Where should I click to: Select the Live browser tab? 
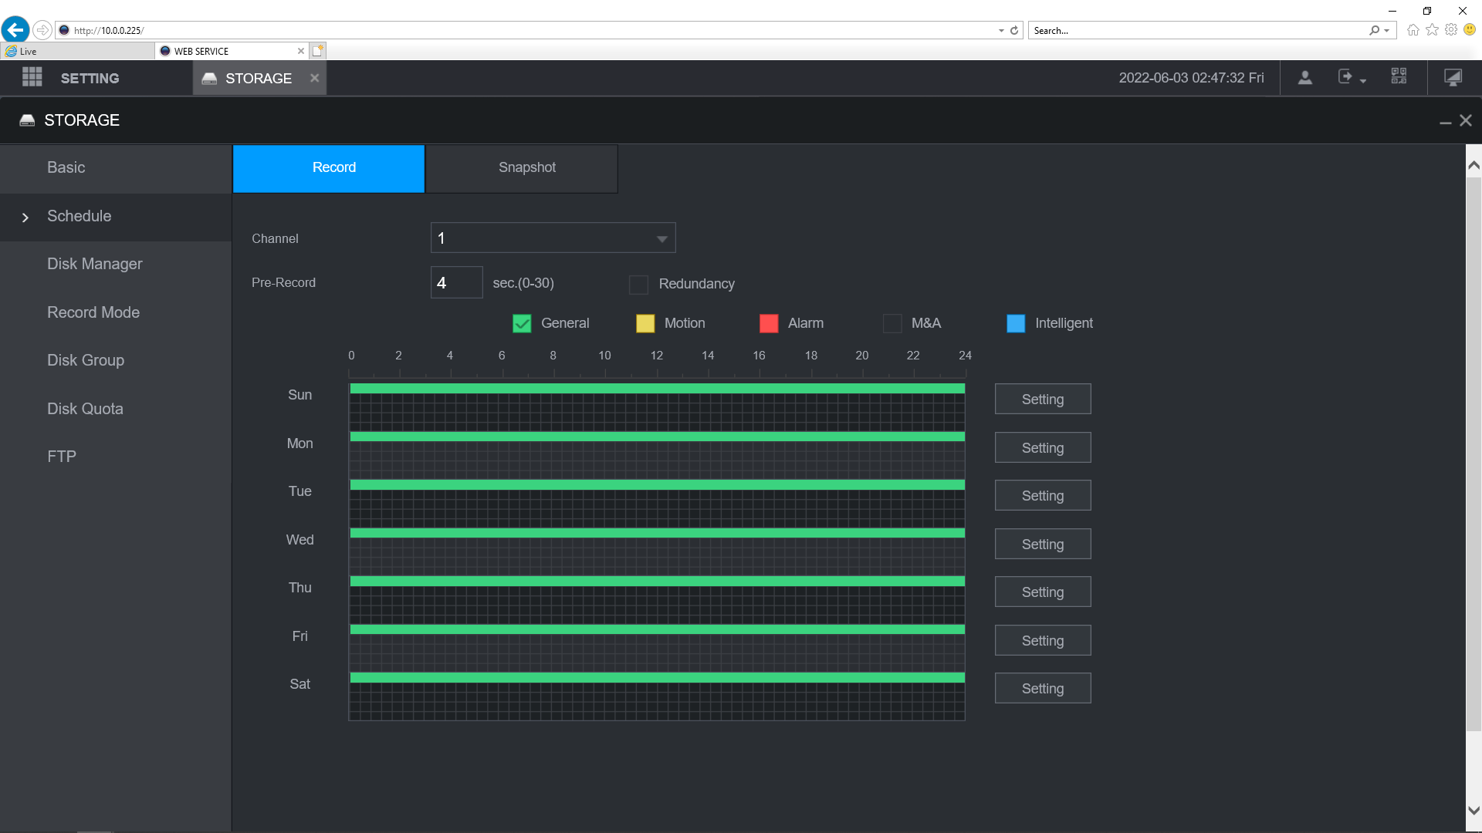(x=77, y=52)
